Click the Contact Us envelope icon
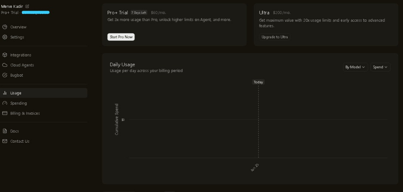This screenshot has width=403, height=192. tap(5, 141)
